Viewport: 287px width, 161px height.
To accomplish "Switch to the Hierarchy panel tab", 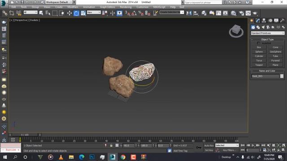I will [x=264, y=21].
